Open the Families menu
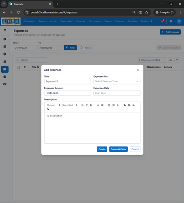Screen dimensions: 184x203 click(133, 21)
